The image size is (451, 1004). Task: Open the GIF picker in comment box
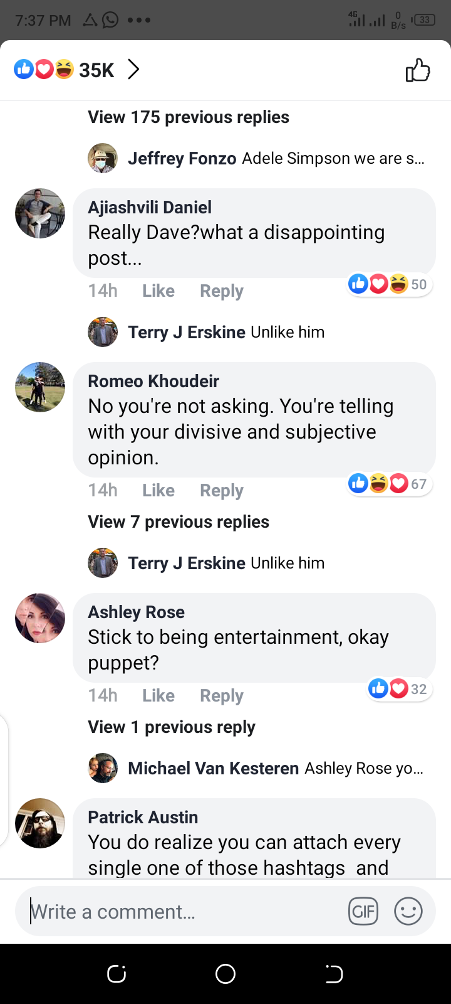(x=363, y=911)
